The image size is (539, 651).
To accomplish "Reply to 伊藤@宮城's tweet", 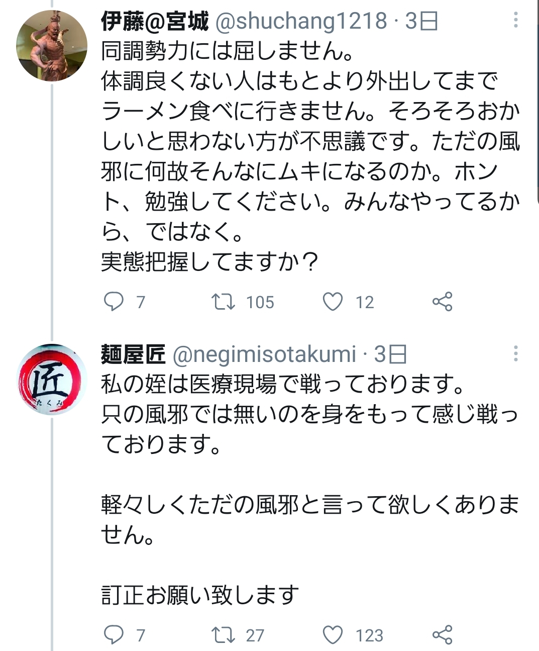I will (114, 302).
